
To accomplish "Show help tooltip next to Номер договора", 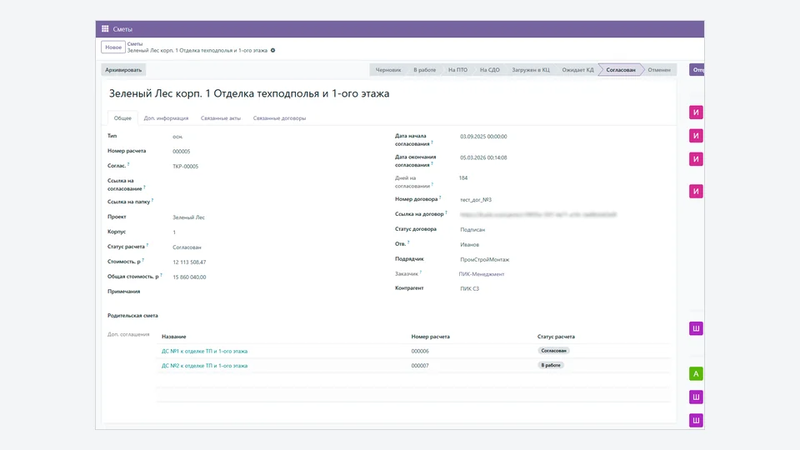I will pyautogui.click(x=440, y=197).
